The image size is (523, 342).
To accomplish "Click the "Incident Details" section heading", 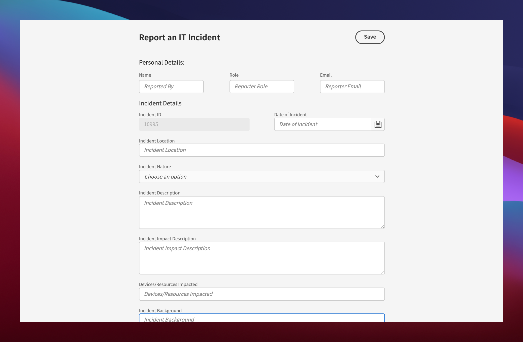I will (x=160, y=103).
